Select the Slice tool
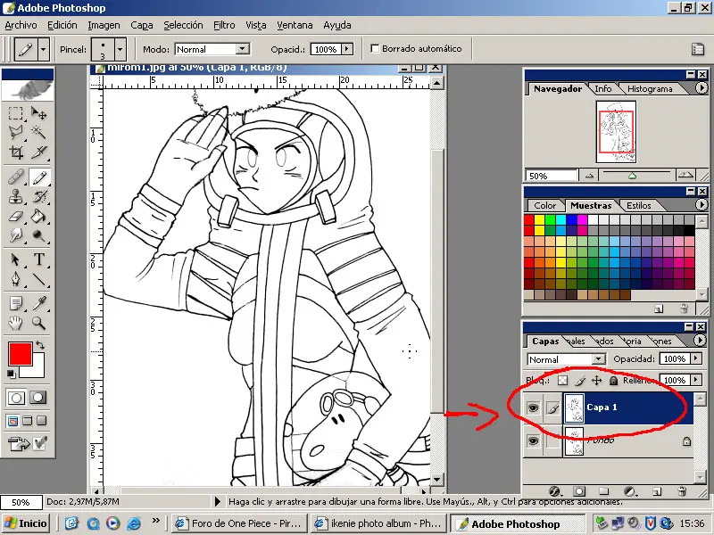The width and height of the screenshot is (714, 535). click(39, 152)
